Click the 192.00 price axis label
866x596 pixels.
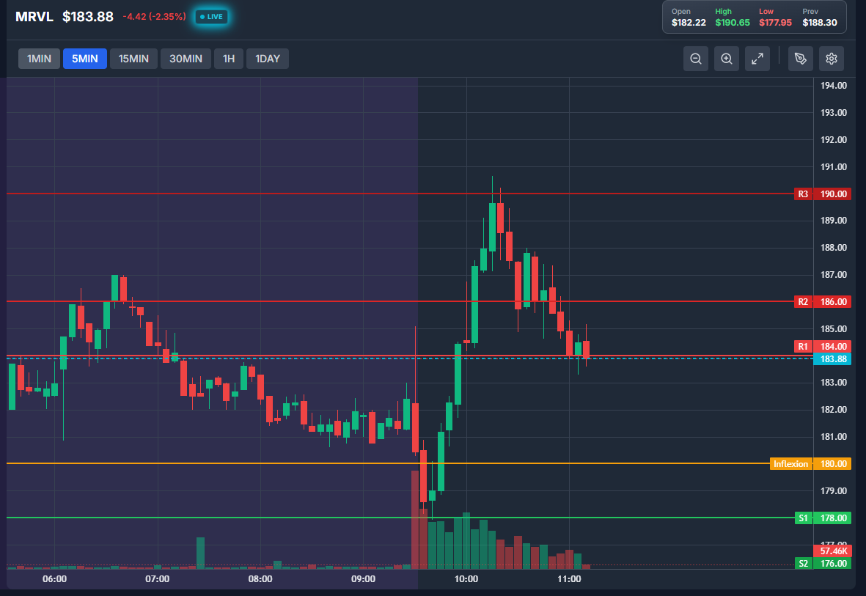pyautogui.click(x=834, y=140)
